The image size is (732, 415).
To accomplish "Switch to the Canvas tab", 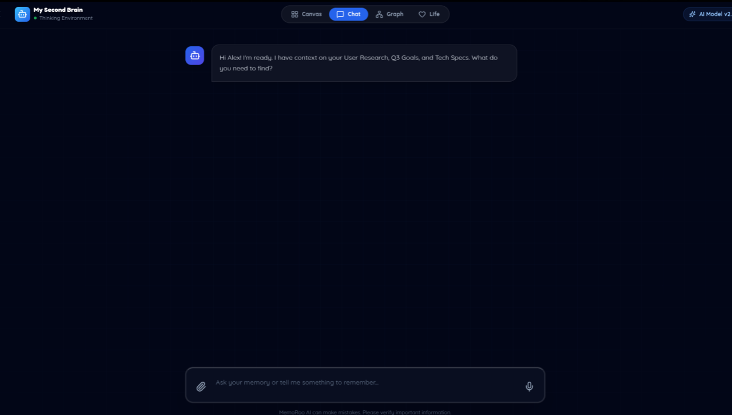I will click(x=306, y=14).
